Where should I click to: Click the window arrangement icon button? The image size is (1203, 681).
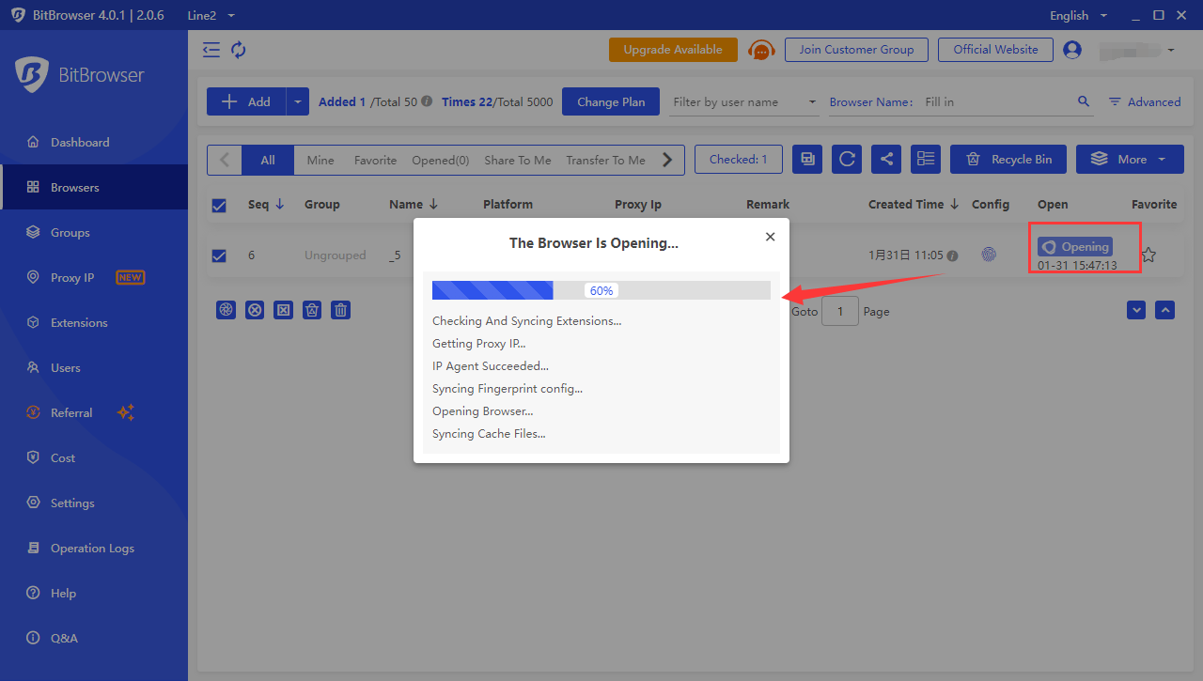pos(807,159)
